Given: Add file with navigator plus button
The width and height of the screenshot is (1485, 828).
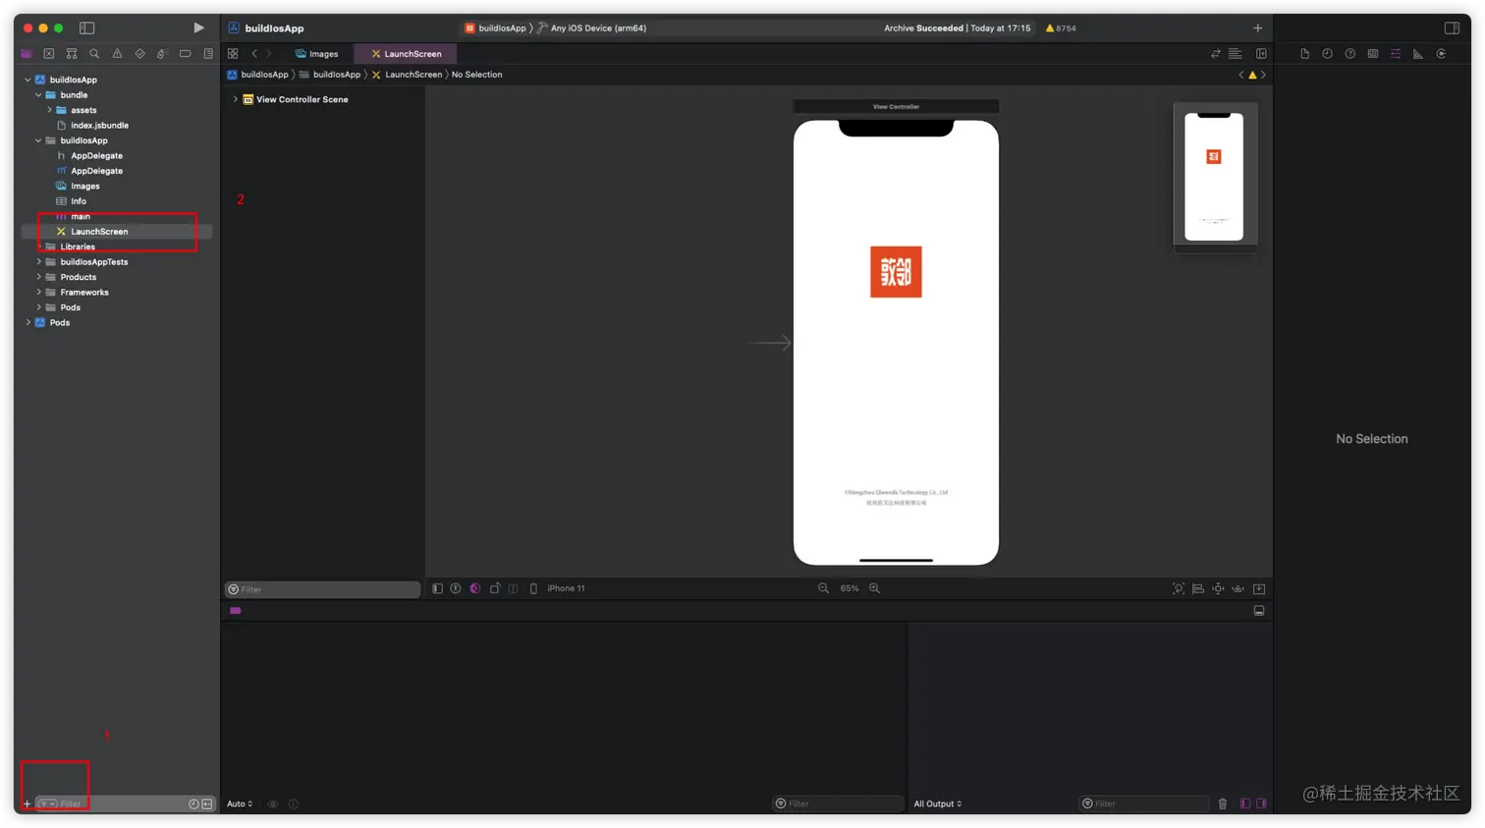Looking at the screenshot, I should (27, 804).
